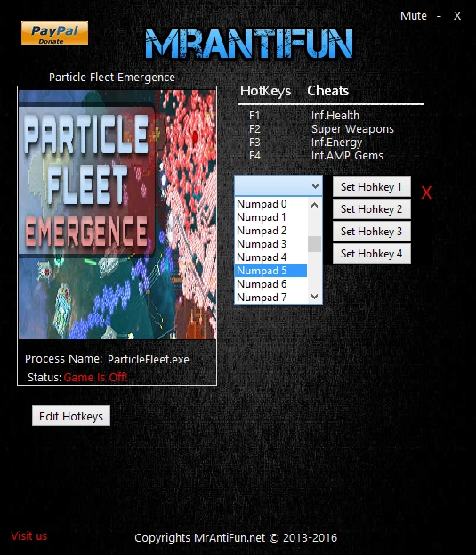Follow the Visit us link
The image size is (476, 555).
pos(29,536)
